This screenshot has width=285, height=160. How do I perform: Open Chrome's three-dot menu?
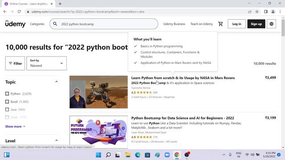pyautogui.click(x=280, y=12)
